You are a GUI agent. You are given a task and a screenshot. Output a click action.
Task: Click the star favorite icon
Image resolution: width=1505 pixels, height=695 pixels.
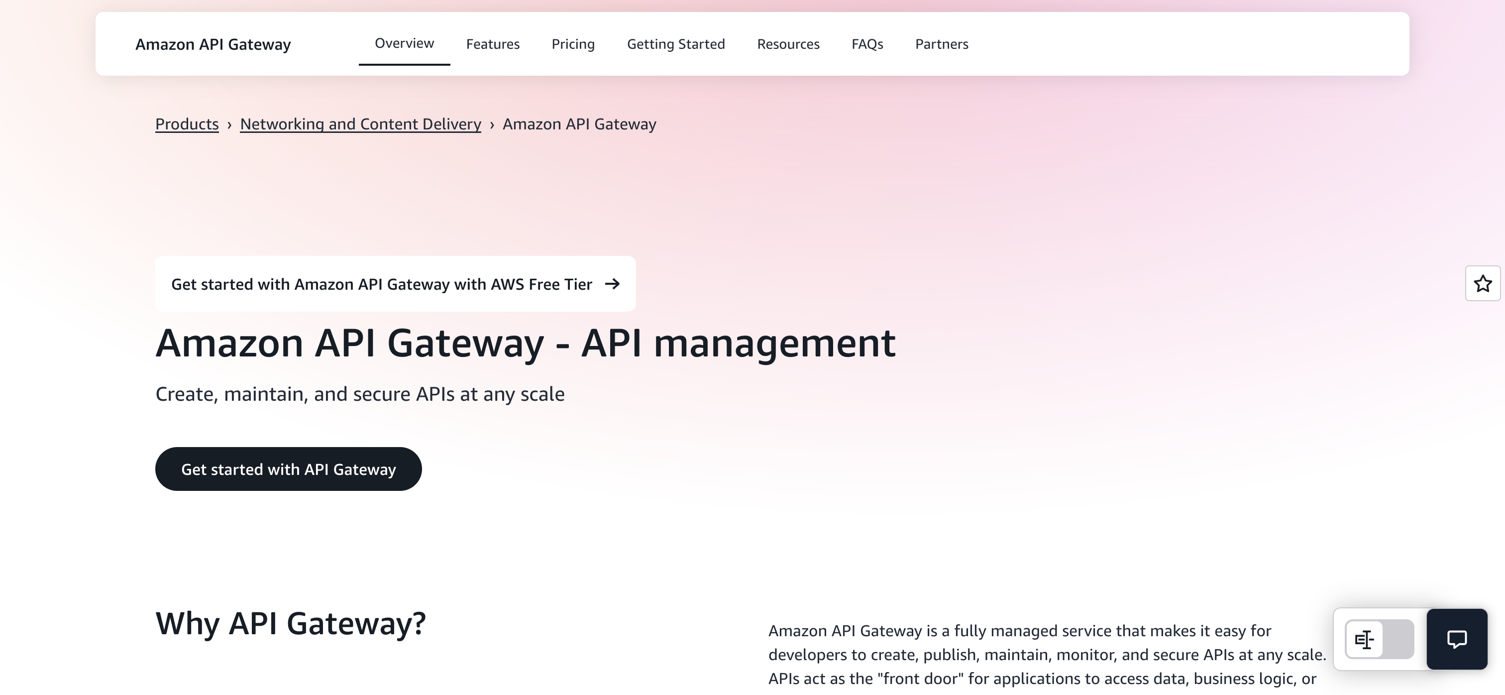pos(1482,283)
